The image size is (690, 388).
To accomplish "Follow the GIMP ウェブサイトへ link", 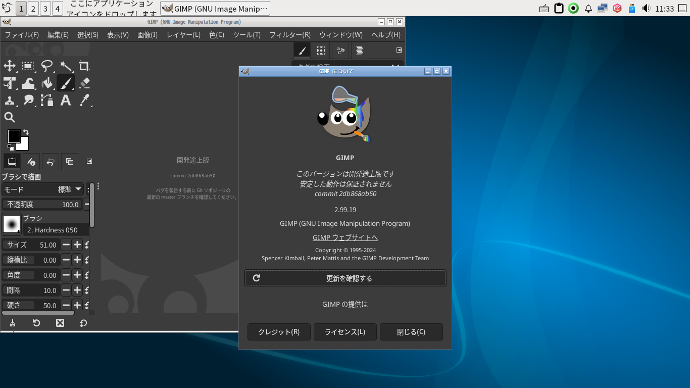I will click(x=345, y=237).
